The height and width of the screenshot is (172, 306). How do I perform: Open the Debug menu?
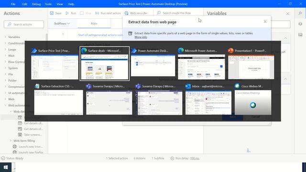pos(36,4)
